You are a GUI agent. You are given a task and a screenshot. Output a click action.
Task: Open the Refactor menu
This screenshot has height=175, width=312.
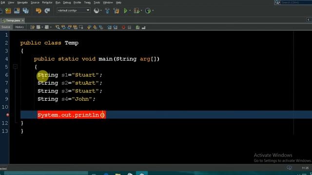(x=47, y=2)
